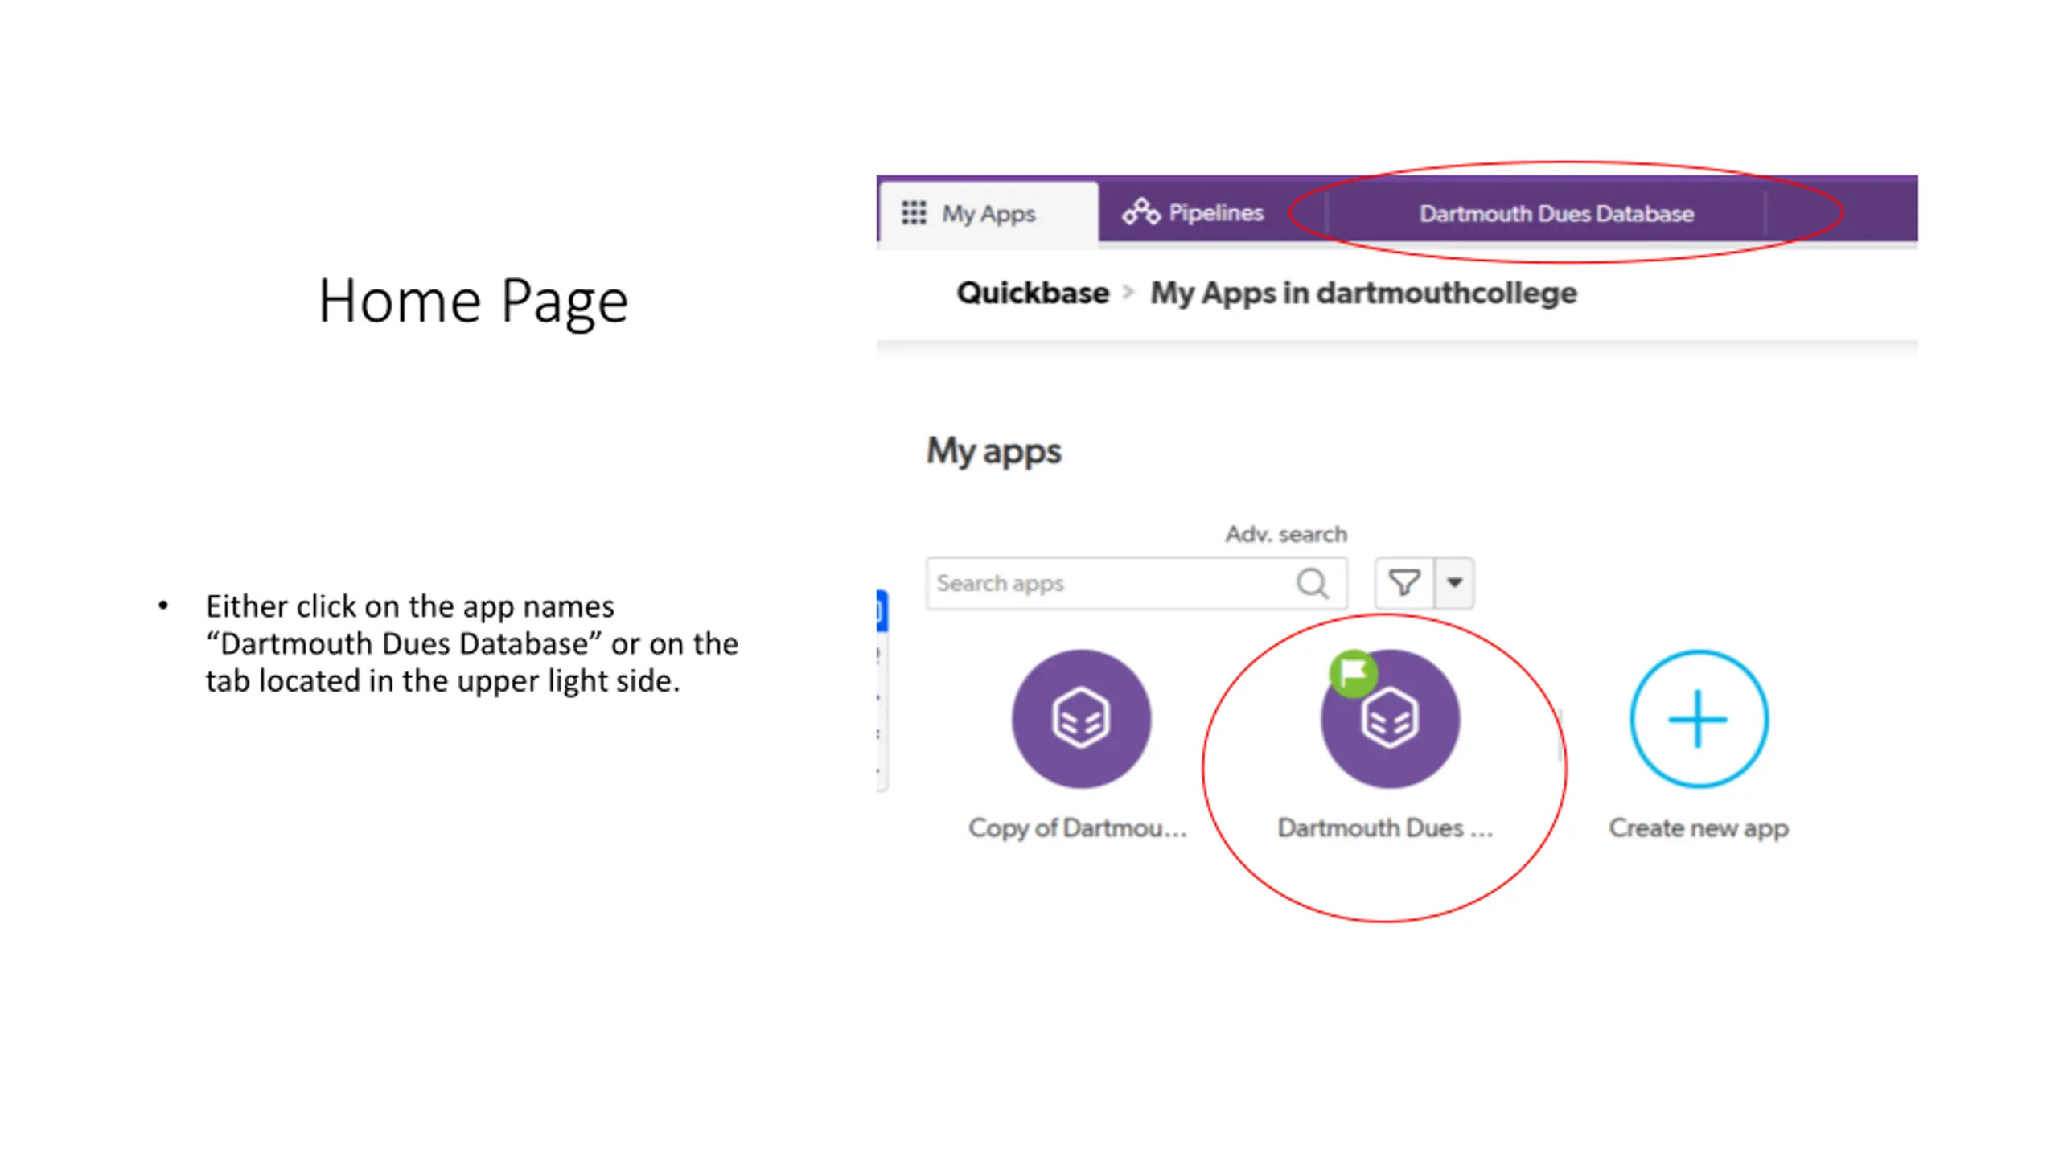The width and height of the screenshot is (2059, 1158).
Task: Click the Home Page slide title
Action: point(473,302)
